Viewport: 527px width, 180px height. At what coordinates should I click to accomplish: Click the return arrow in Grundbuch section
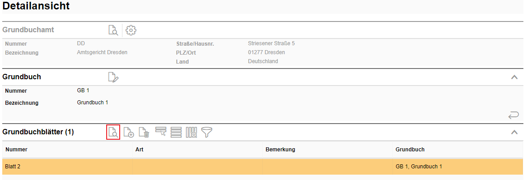click(x=513, y=116)
